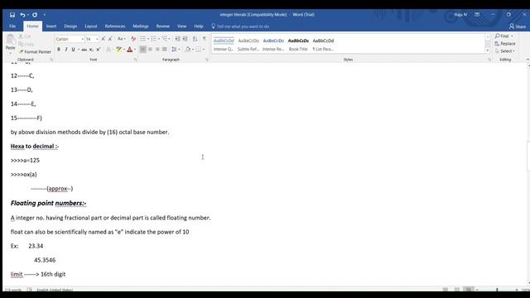Image resolution: width=530 pixels, height=298 pixels.
Task: Insert a numbered list
Action: pyautogui.click(x=154, y=39)
